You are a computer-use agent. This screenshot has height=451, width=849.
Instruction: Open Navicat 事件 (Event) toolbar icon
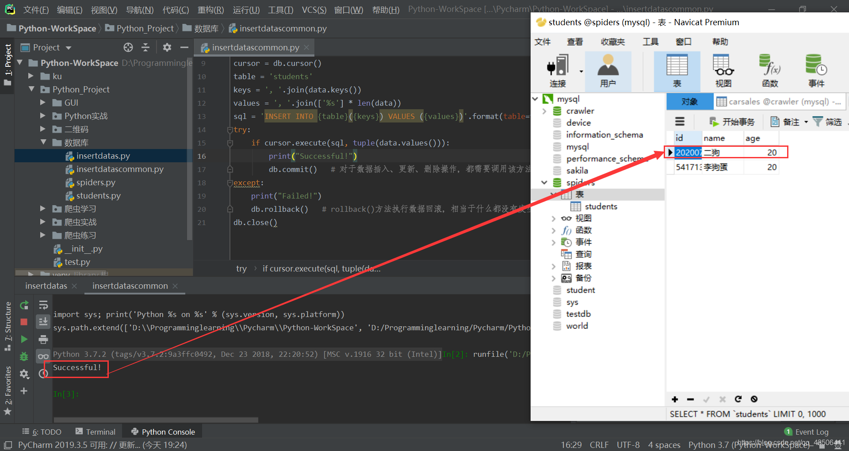(816, 71)
